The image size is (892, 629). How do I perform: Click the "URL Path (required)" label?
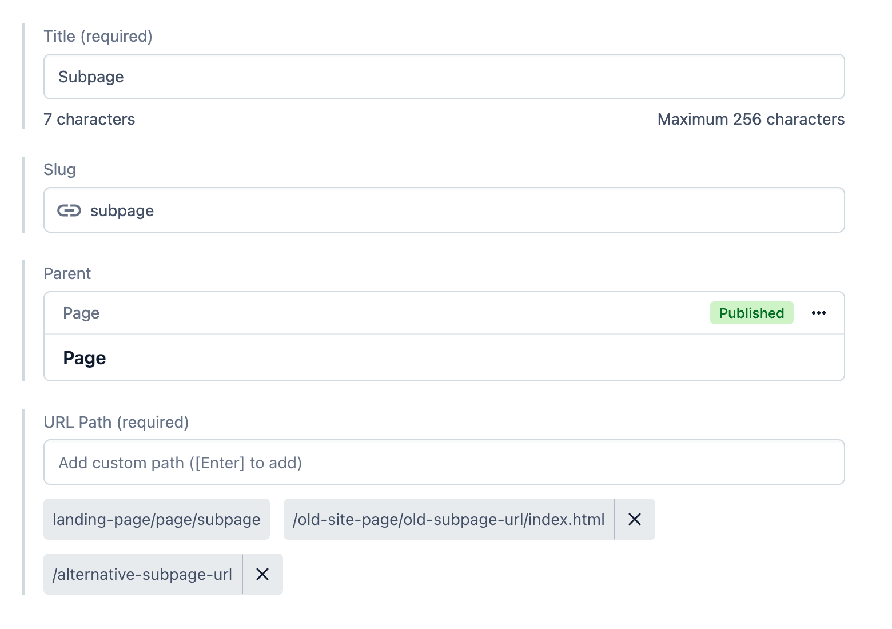pos(116,422)
